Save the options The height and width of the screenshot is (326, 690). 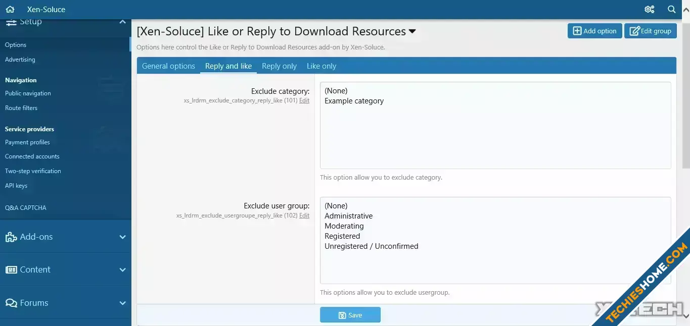pos(350,315)
